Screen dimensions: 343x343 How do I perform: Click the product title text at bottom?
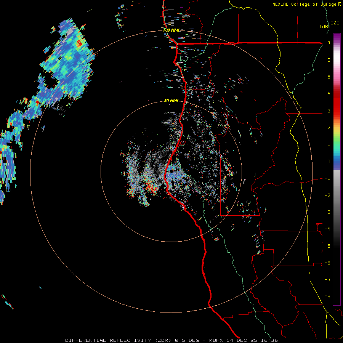pos(171,340)
